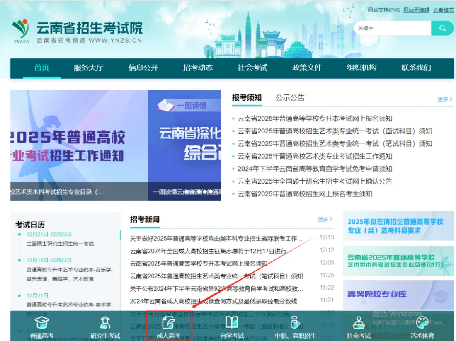Image resolution: width=456 pixels, height=341 pixels.
Task: Open 艺术类专业统一考试（笔试科目）须知 in 报考须知
Action: pyautogui.click(x=335, y=144)
